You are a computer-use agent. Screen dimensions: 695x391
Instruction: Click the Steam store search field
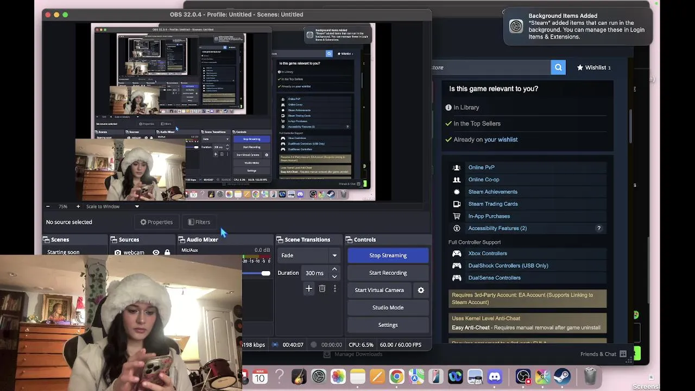491,67
